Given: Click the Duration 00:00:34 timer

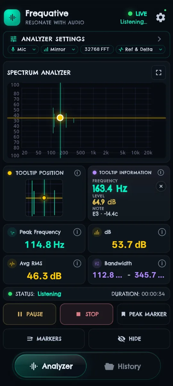Looking at the screenshot, I should tap(138, 294).
